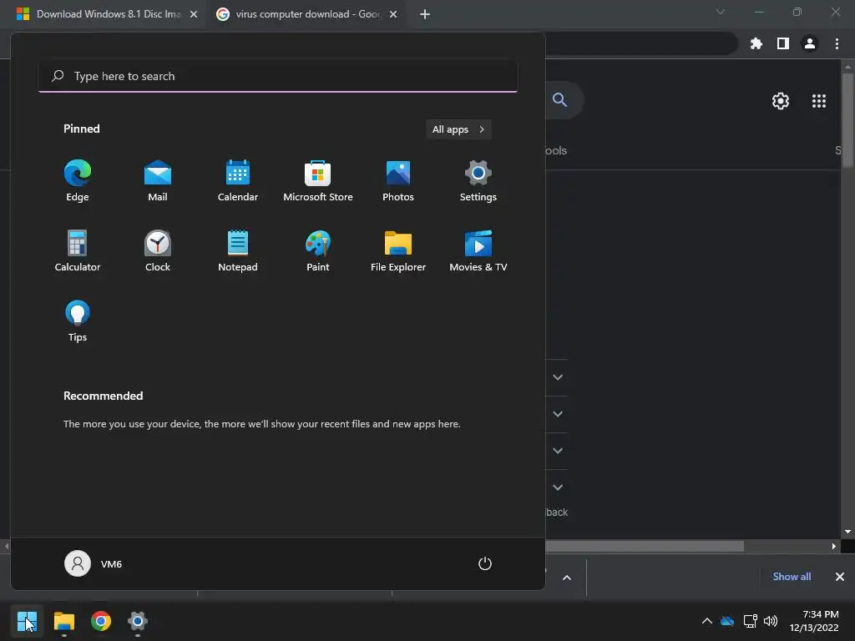Screen dimensions: 855x641
Task: Open Google quick settings gear
Action: [781, 101]
